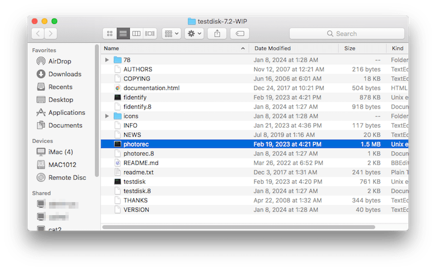The image size is (436, 270).
Task: Click the testdisk-7.2-WIP title folder icon
Action: [x=192, y=21]
